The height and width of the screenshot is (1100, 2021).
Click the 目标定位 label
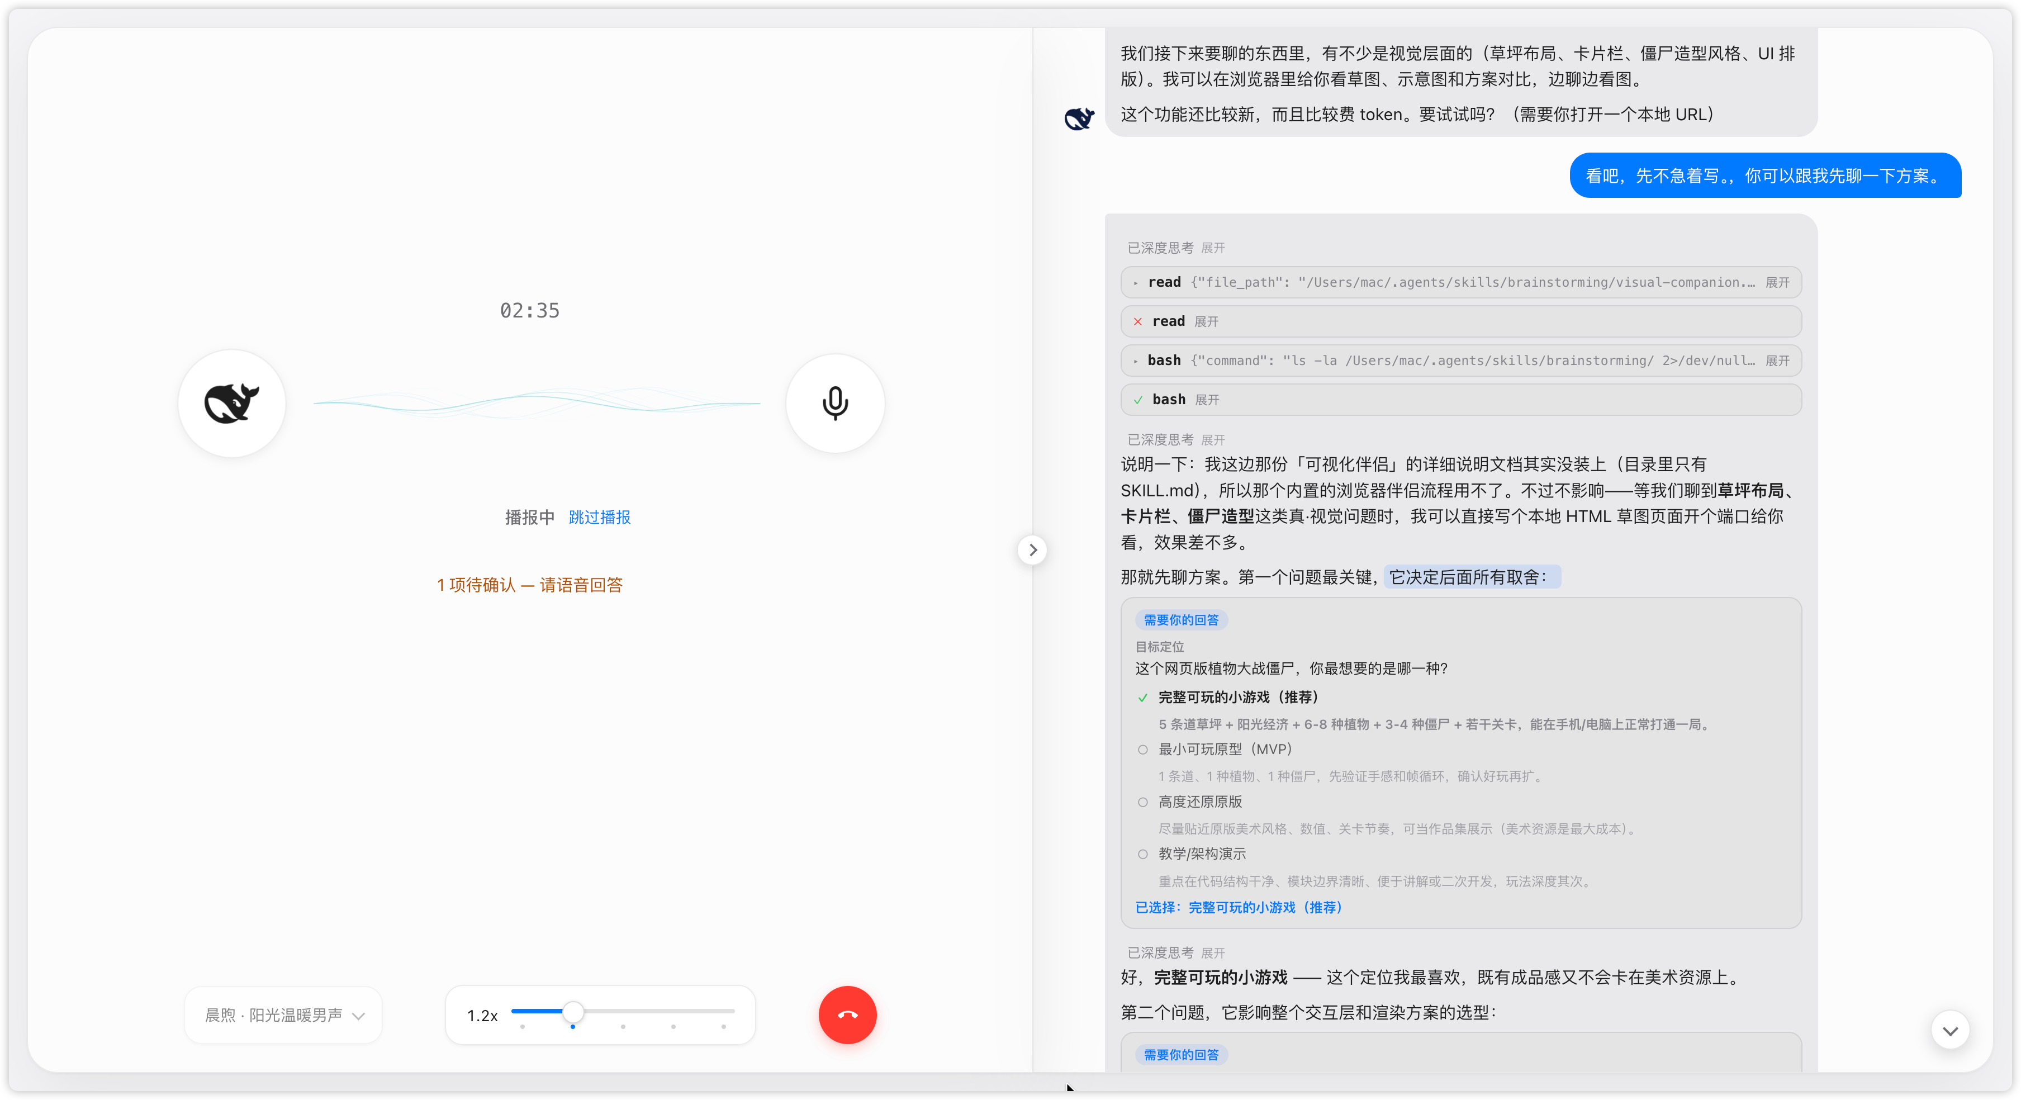[1160, 647]
